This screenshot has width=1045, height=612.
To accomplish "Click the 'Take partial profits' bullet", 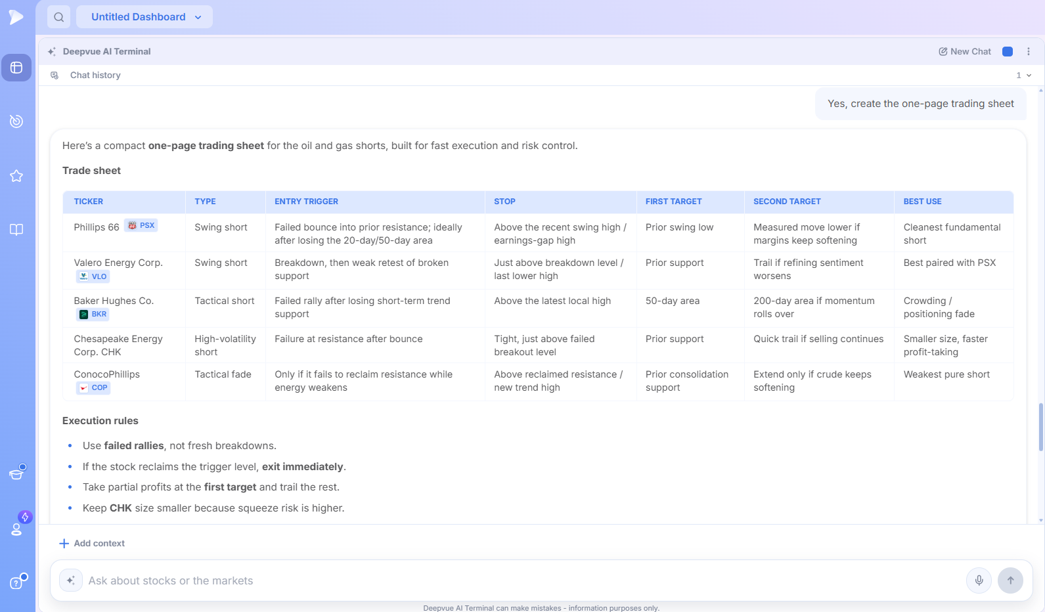I will tap(211, 487).
